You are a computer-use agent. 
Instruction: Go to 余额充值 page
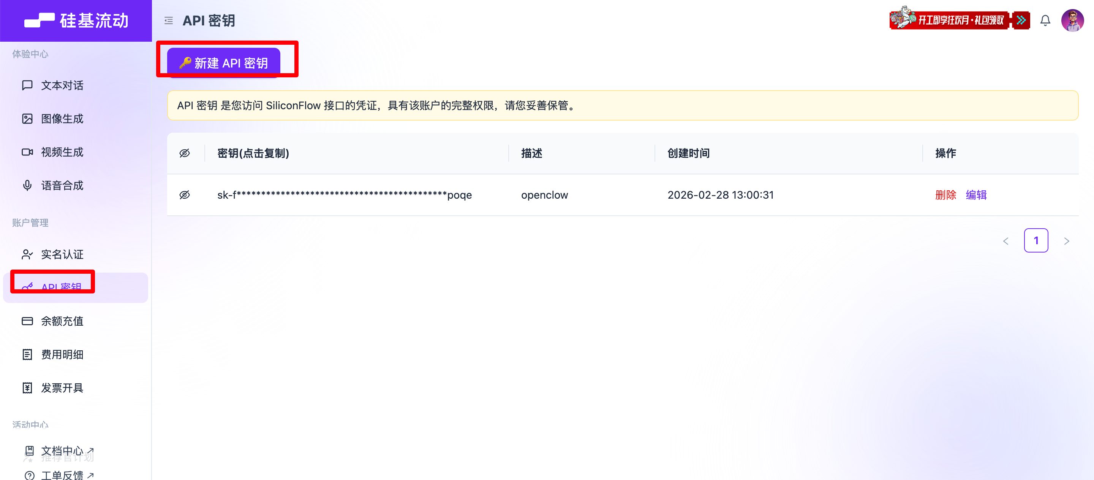pos(62,321)
